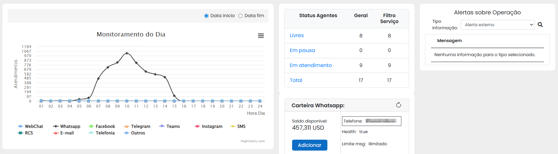Viewport: 558px width, 154px height.
Task: Click the search magnifier icon for alerts
Action: click(x=540, y=25)
